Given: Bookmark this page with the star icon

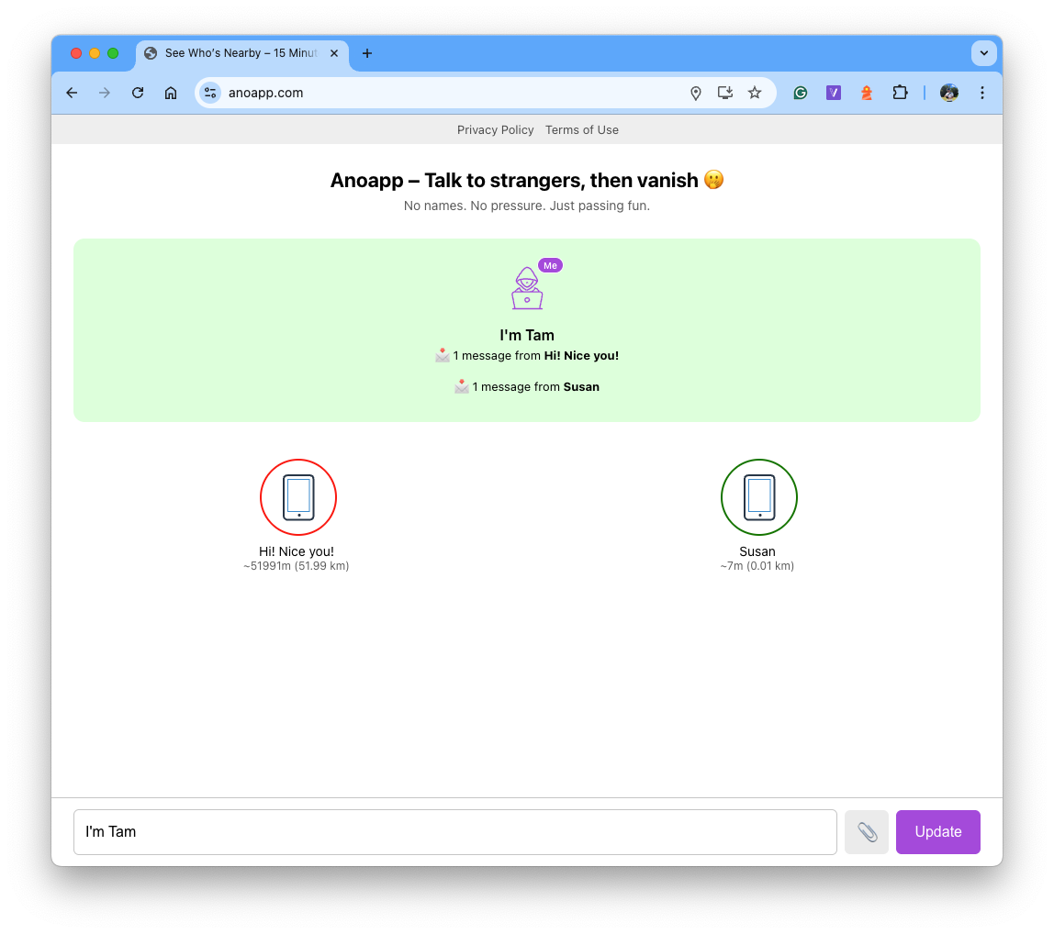Looking at the screenshot, I should (755, 93).
